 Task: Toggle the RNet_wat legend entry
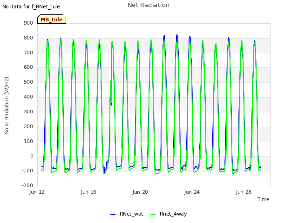click(x=127, y=214)
